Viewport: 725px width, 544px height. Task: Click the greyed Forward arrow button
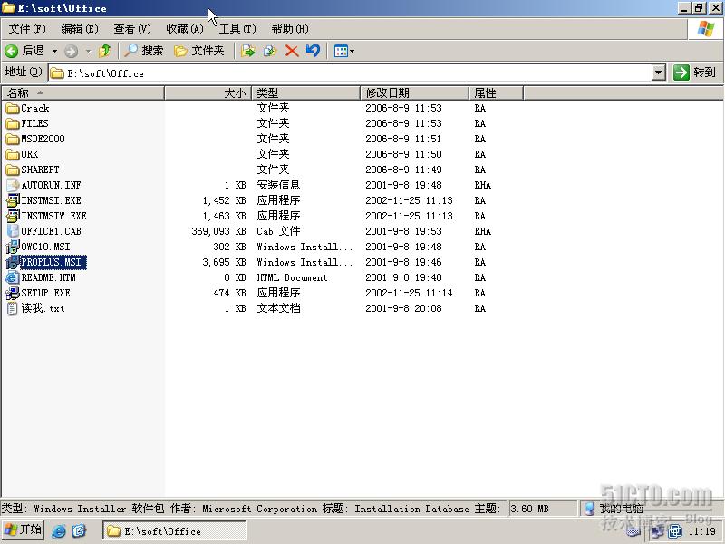pos(71,51)
